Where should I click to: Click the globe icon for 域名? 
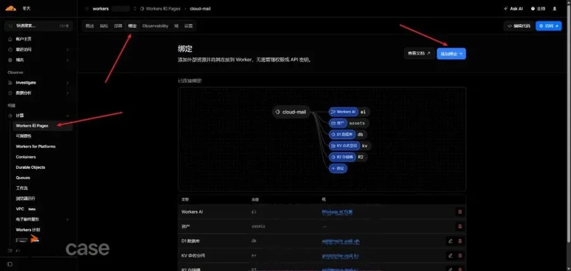(x=10, y=60)
